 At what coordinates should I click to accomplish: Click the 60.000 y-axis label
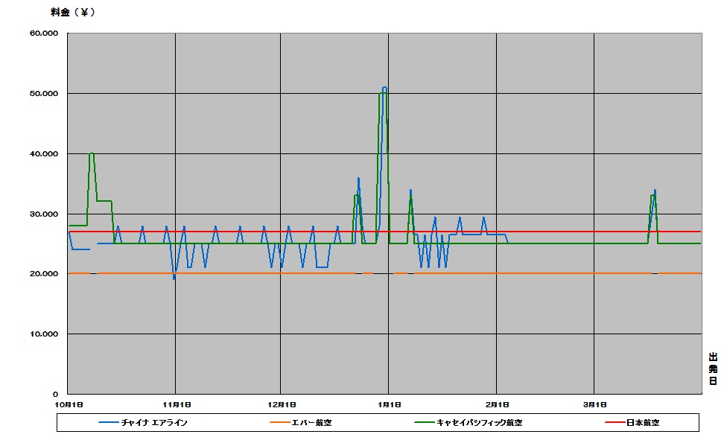pyautogui.click(x=45, y=34)
